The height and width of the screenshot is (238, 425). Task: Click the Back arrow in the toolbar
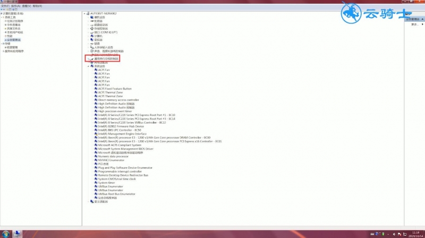(x=2, y=10)
